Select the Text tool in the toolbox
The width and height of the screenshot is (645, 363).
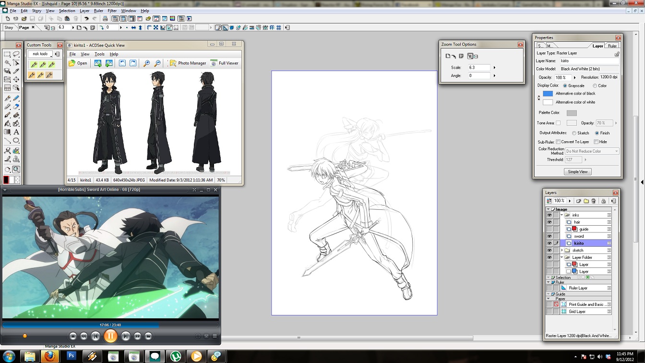[16, 132]
